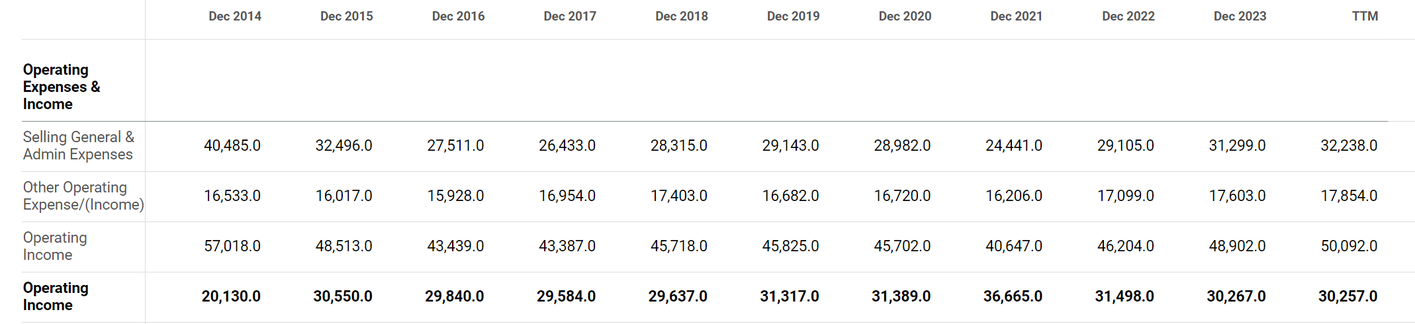This screenshot has width=1415, height=324.
Task: Select the 40,485.0 cell for Dec 2014
Action: click(232, 145)
